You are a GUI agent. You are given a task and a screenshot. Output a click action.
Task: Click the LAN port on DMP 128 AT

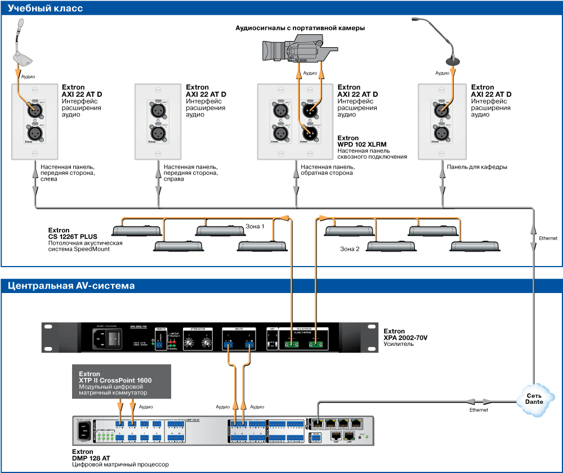pyautogui.click(x=349, y=436)
